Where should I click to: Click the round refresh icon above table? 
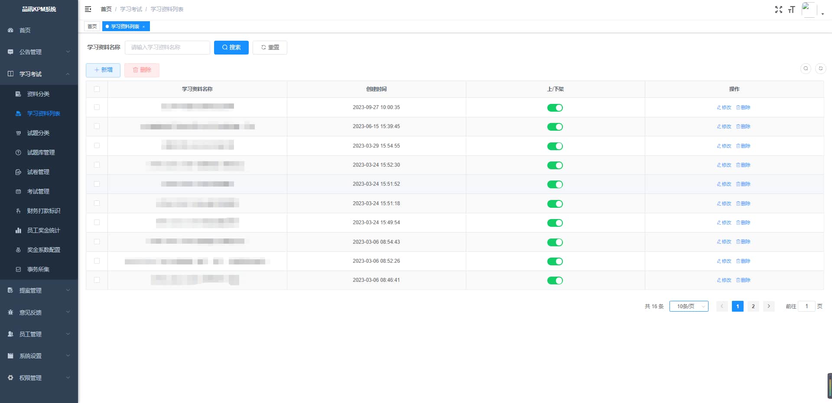pos(820,68)
